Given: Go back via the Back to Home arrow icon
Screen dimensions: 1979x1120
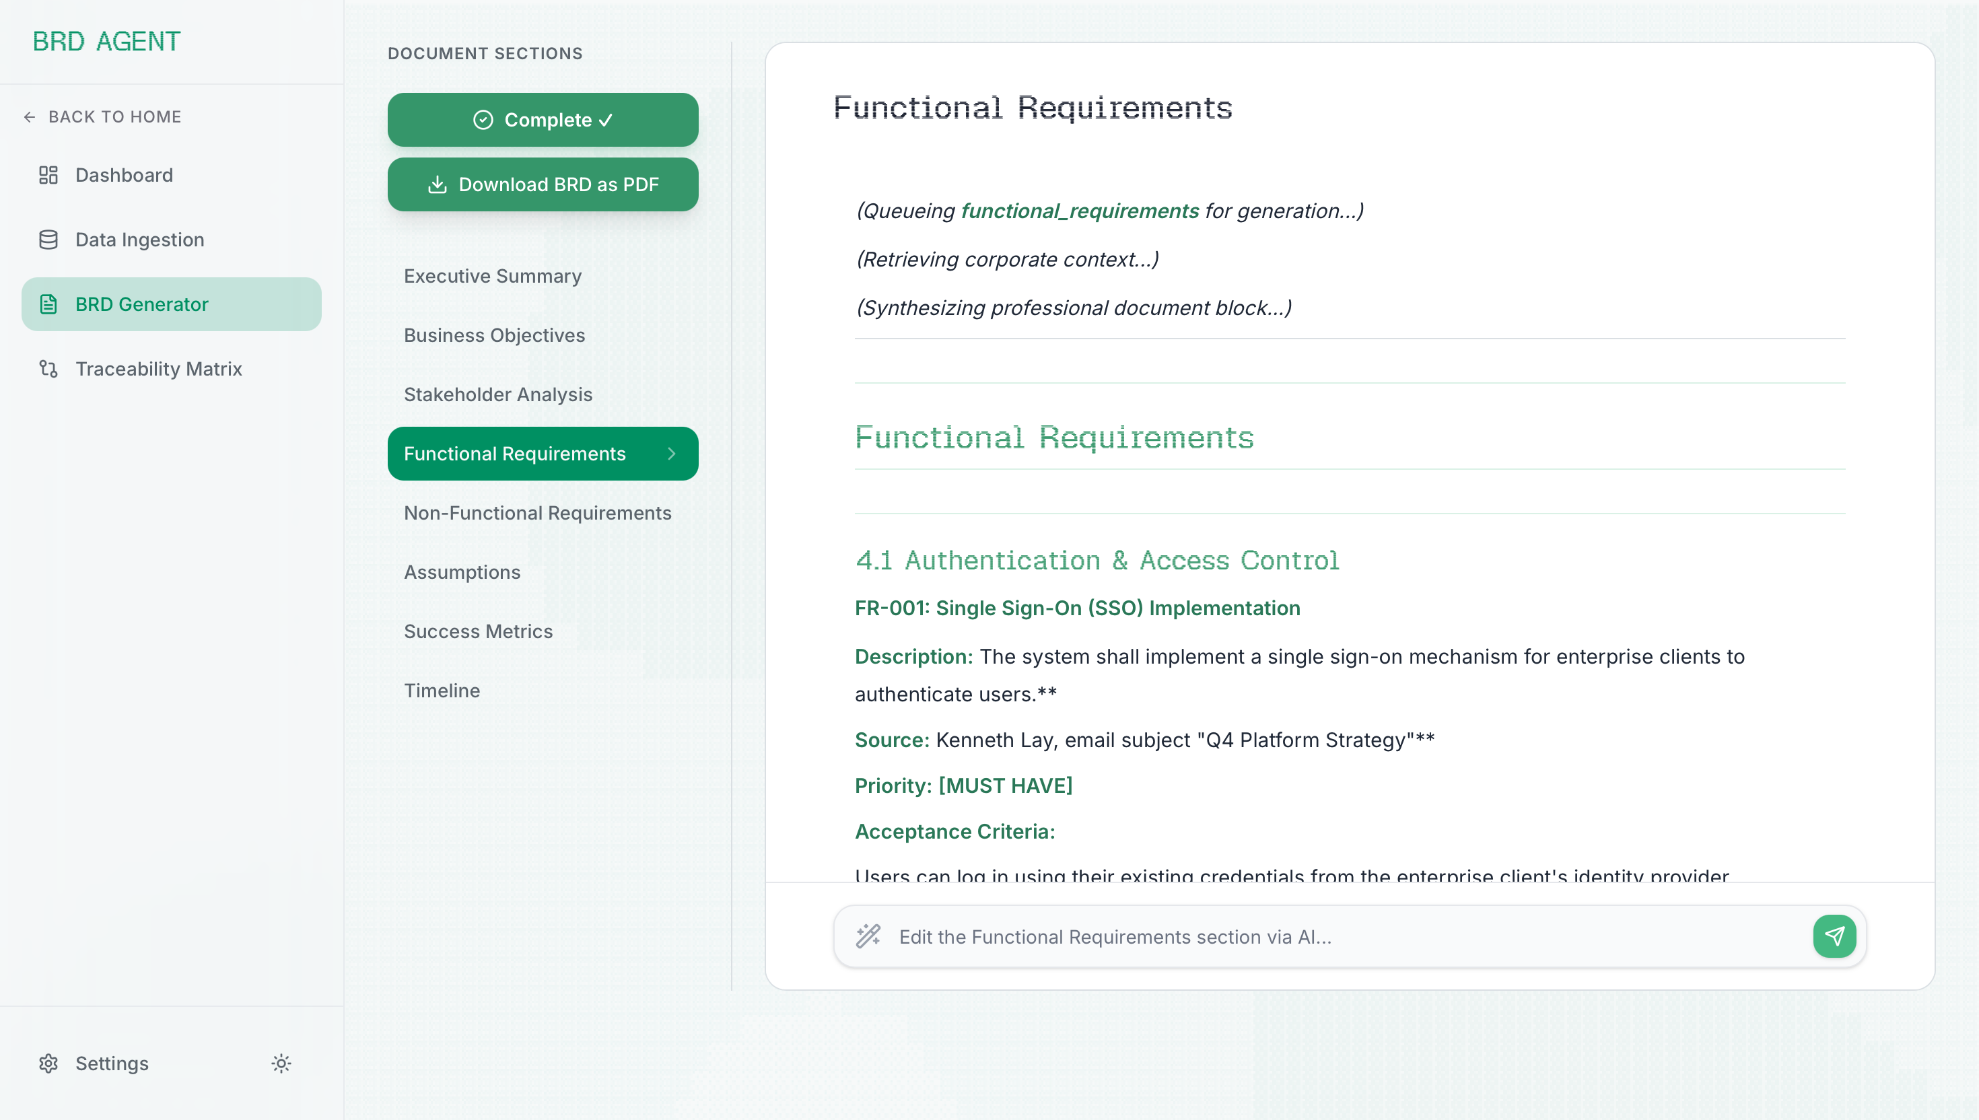Looking at the screenshot, I should pos(30,117).
